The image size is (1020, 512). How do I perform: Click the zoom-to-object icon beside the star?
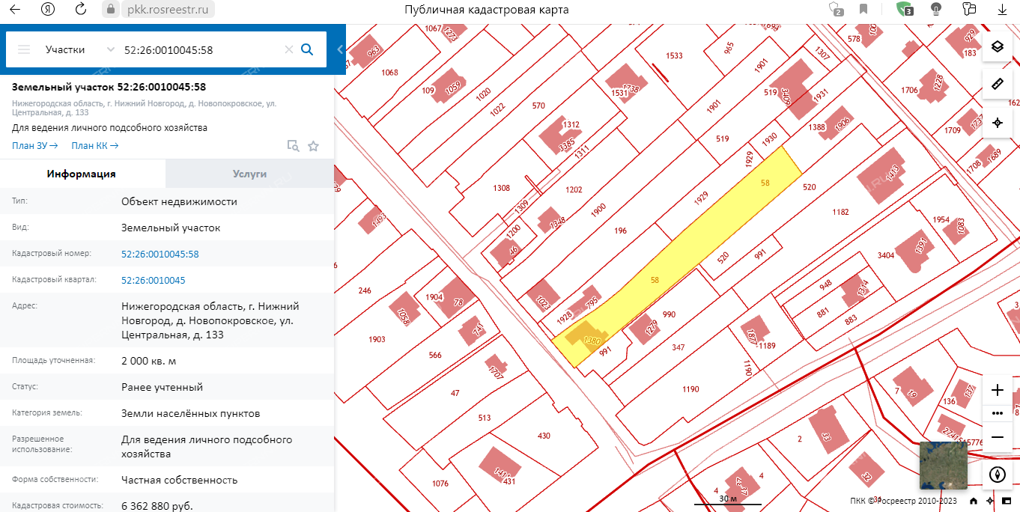[293, 146]
